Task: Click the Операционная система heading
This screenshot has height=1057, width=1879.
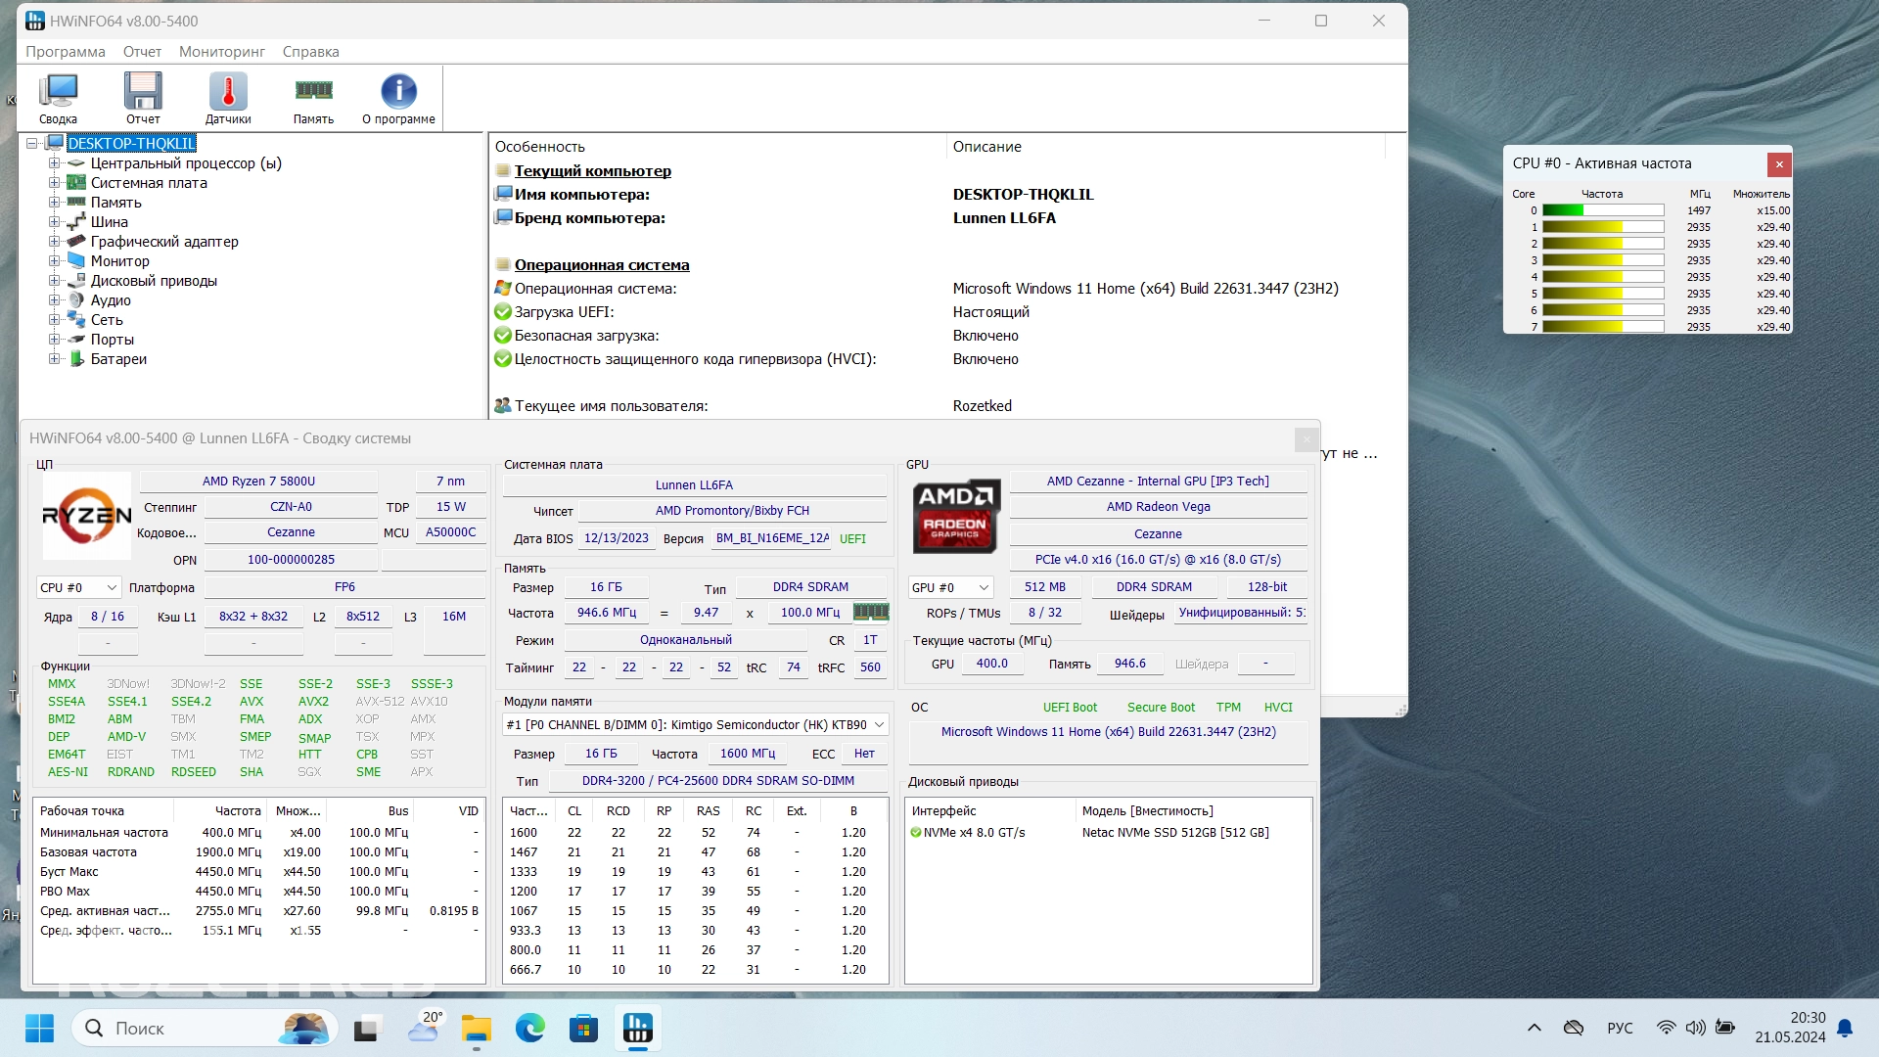Action: click(602, 265)
